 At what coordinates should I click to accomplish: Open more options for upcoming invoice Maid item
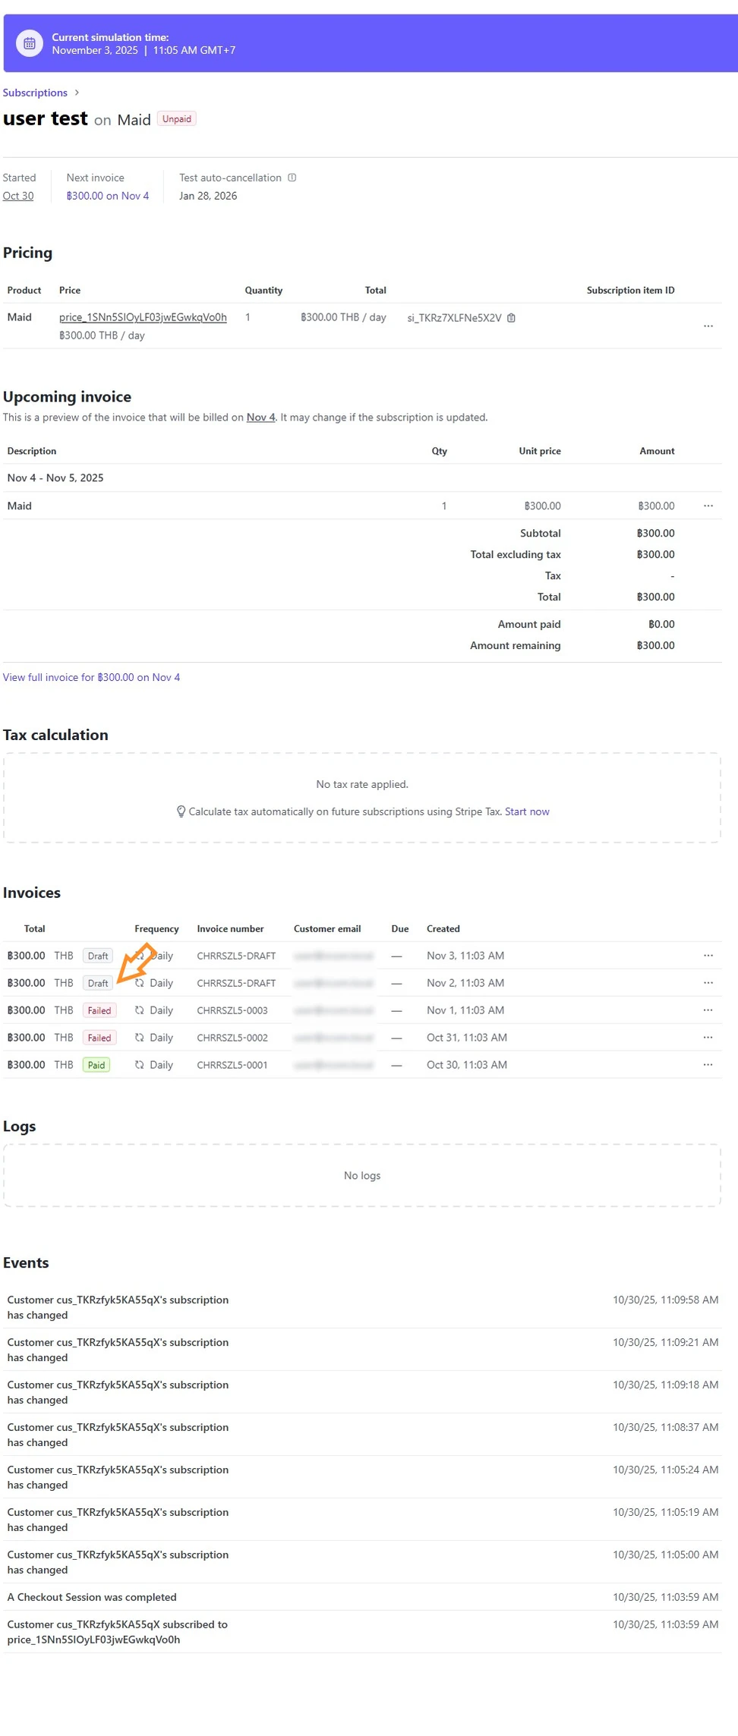coord(708,506)
